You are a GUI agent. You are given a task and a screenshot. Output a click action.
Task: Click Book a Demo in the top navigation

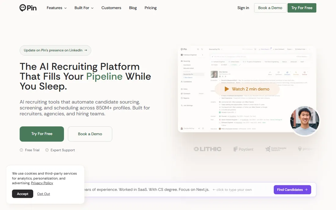tap(270, 8)
